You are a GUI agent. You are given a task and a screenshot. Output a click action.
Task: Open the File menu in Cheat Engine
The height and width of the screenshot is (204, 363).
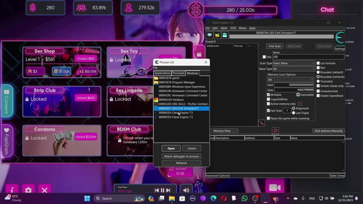(x=207, y=28)
